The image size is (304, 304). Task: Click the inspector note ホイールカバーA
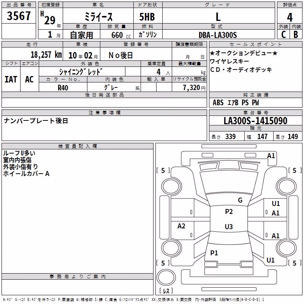pos(26,174)
